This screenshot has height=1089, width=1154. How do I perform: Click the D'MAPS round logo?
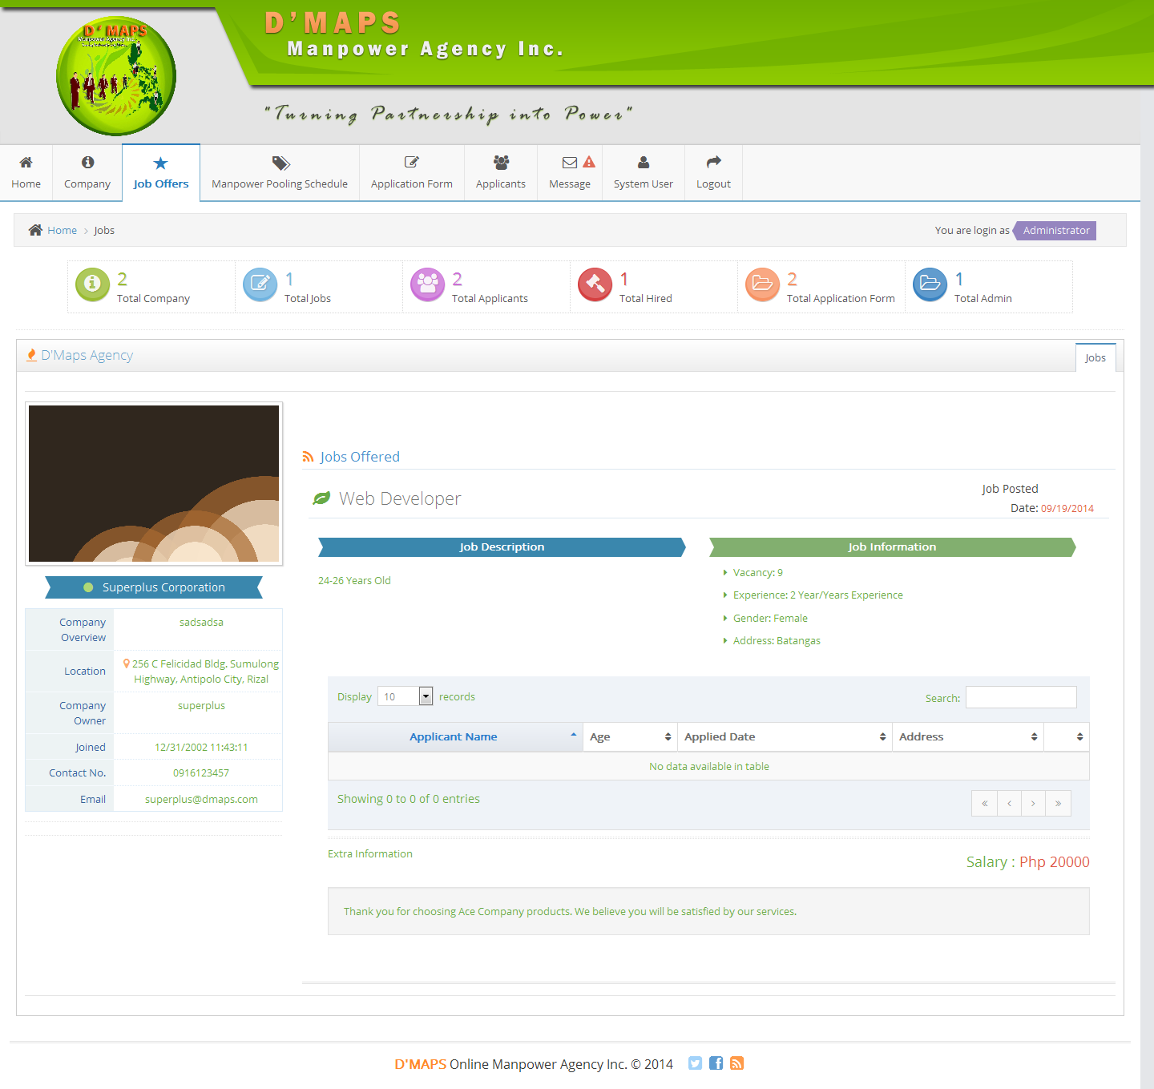[116, 76]
